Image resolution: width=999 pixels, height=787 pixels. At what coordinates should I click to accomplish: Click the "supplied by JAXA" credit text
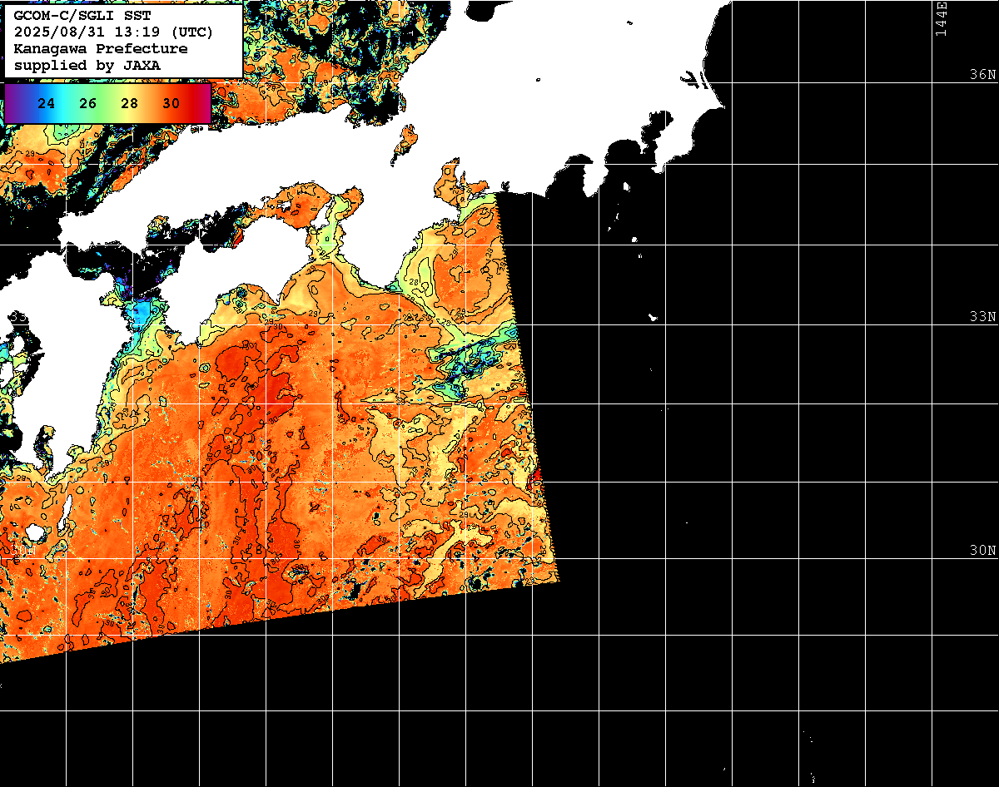pyautogui.click(x=88, y=65)
